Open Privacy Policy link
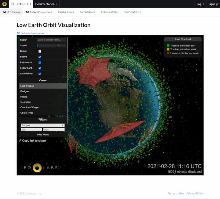The image size is (220, 199). coord(195,194)
